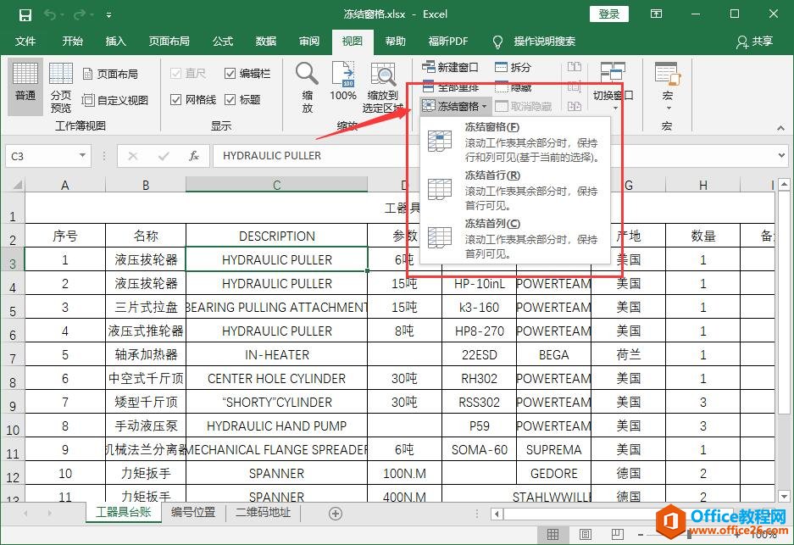This screenshot has width=794, height=545.
Task: Zoom to Selection (缩放到选定区域)
Action: [383, 87]
